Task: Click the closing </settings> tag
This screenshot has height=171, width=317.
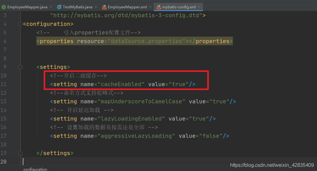Action: (x=55, y=153)
